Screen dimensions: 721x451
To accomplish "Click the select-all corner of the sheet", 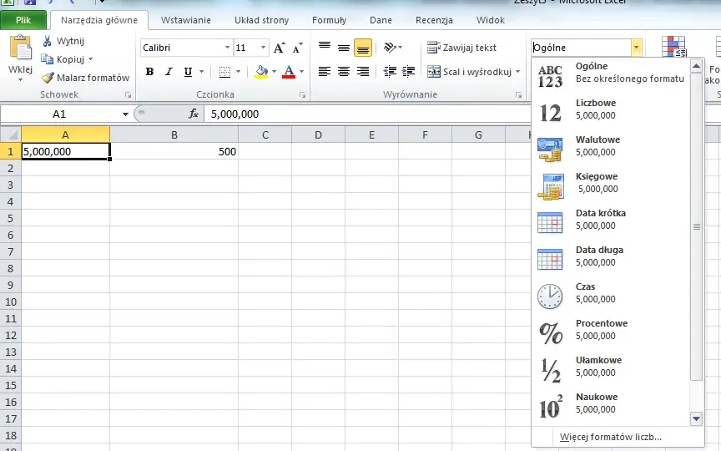I will (x=11, y=134).
